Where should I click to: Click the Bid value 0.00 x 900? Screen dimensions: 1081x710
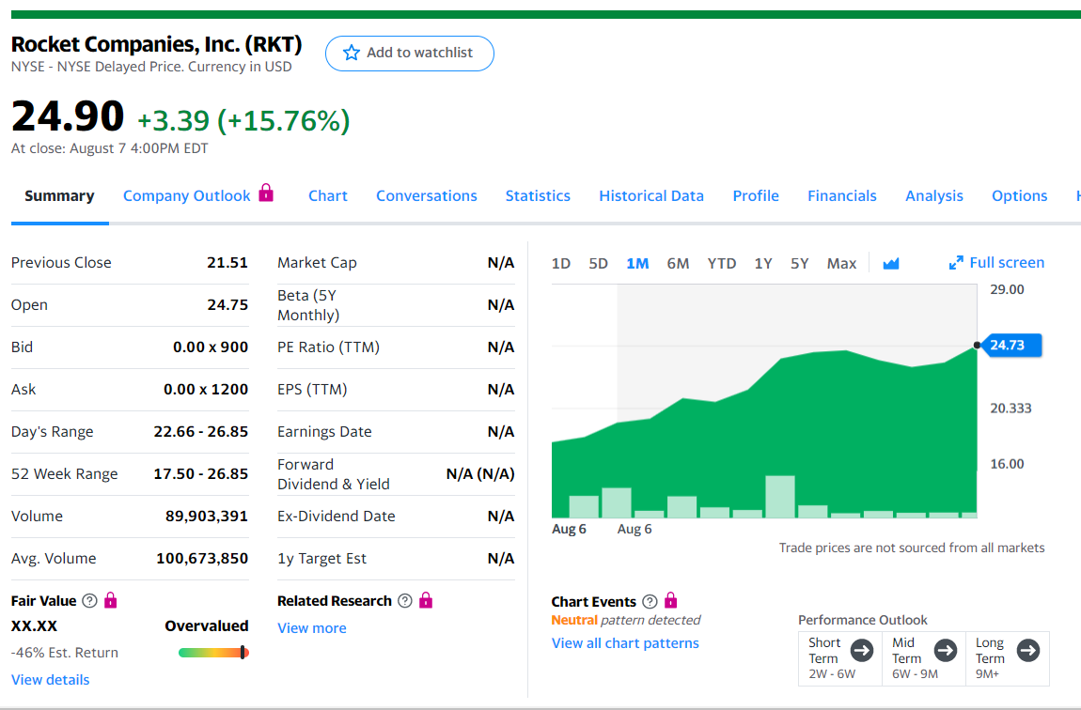(211, 347)
